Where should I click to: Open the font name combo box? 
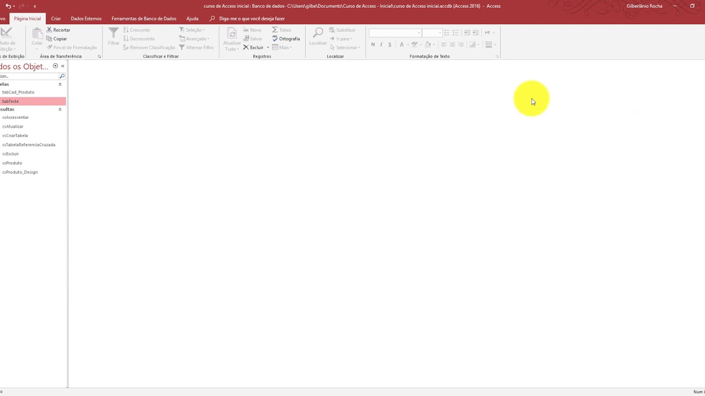coord(395,33)
